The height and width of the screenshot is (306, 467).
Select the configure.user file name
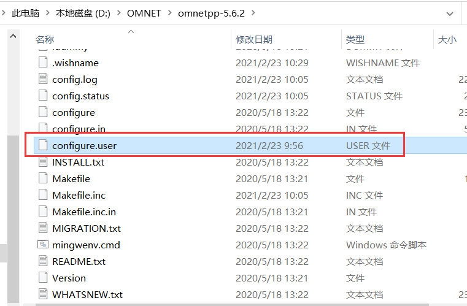tap(84, 146)
